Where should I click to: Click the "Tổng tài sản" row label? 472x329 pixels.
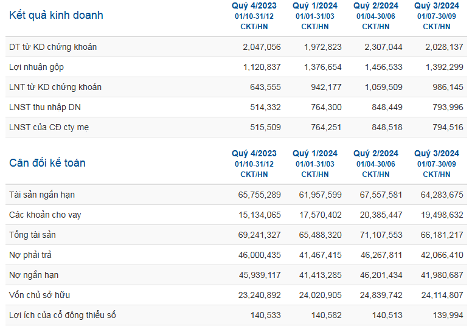pyautogui.click(x=33, y=235)
